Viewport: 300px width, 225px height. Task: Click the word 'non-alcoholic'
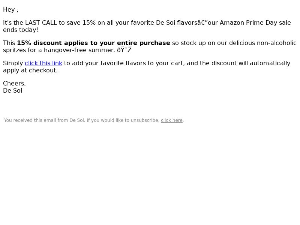point(277,43)
